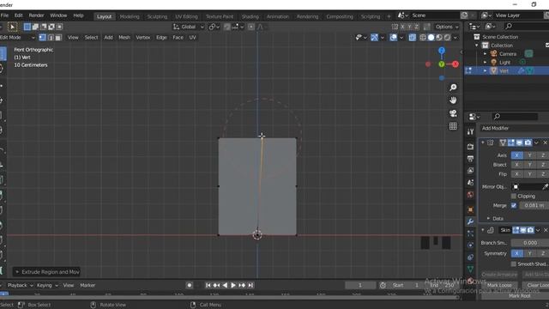Open the Object properties tab icon
The height and width of the screenshot is (309, 549).
coord(470,209)
